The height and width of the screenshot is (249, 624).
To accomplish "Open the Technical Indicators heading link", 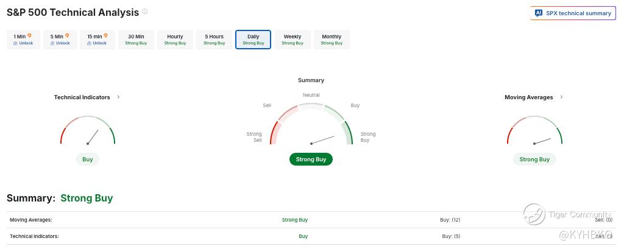I will coord(82,97).
